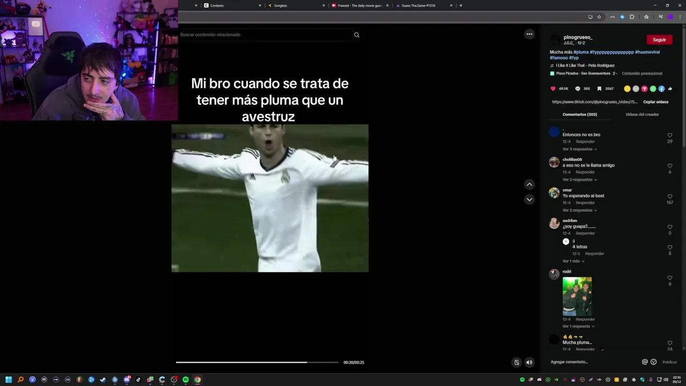Open the #hazmeviral hashtag link

pyautogui.click(x=647, y=52)
